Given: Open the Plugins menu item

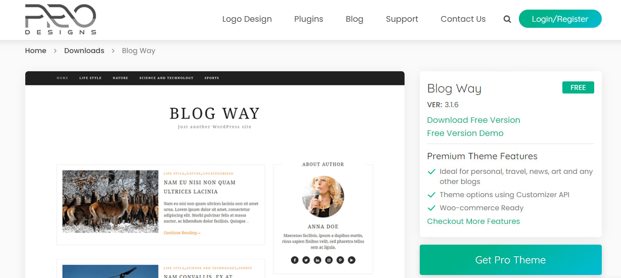Looking at the screenshot, I should coord(308,19).
